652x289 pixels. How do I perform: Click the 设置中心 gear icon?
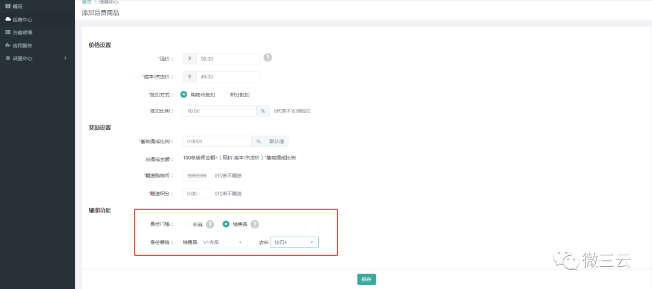point(7,58)
